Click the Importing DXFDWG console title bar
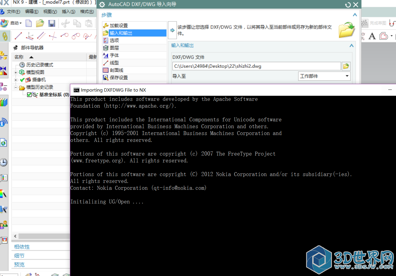 tap(233, 90)
